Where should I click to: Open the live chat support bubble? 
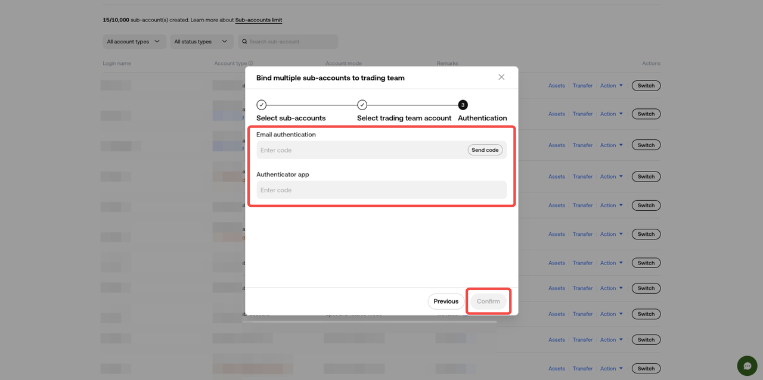click(x=747, y=366)
